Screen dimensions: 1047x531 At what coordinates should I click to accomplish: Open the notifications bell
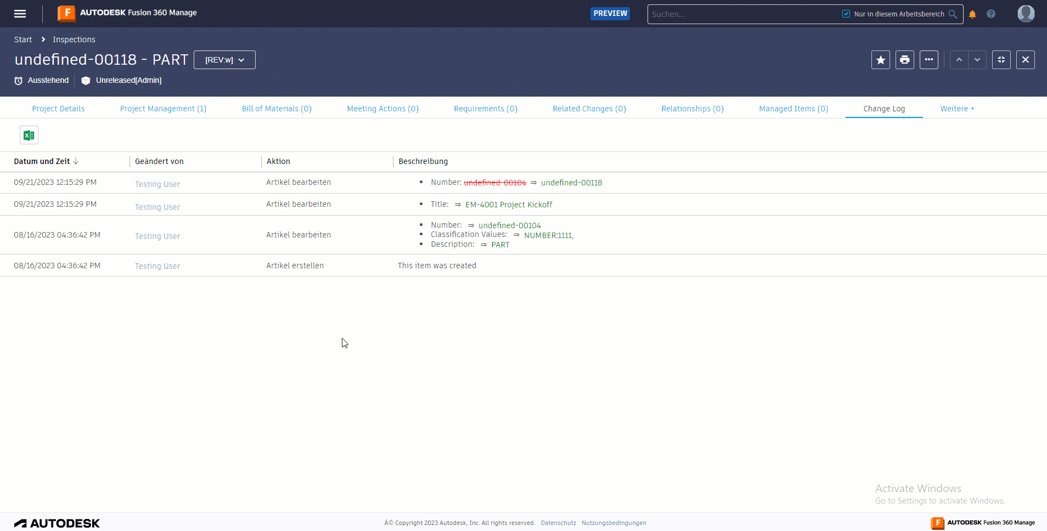(971, 14)
